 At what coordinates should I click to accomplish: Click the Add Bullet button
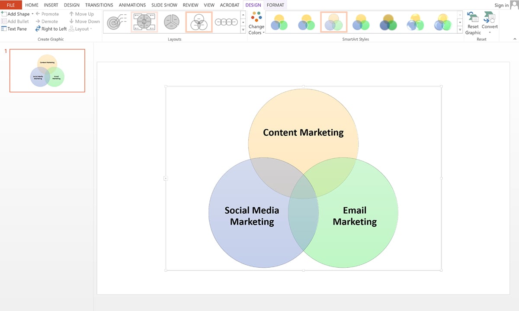(16, 21)
